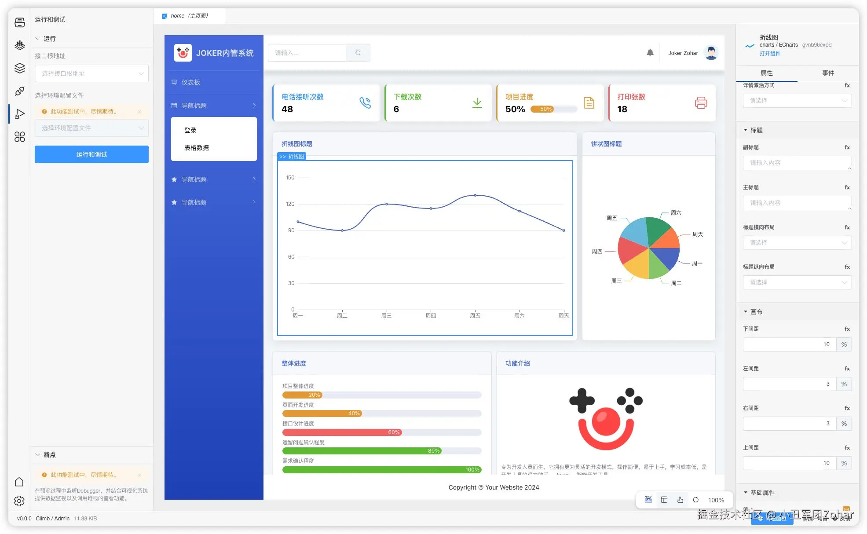
Task: Click the blue 运行和调试 button
Action: click(x=91, y=154)
